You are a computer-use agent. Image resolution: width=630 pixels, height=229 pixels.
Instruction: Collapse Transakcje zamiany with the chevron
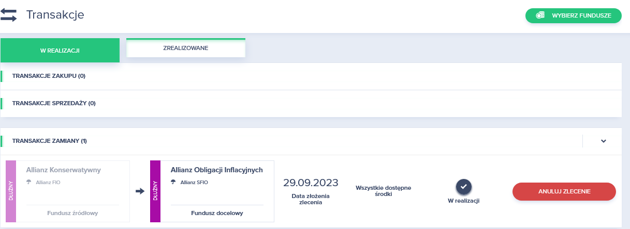coord(603,141)
